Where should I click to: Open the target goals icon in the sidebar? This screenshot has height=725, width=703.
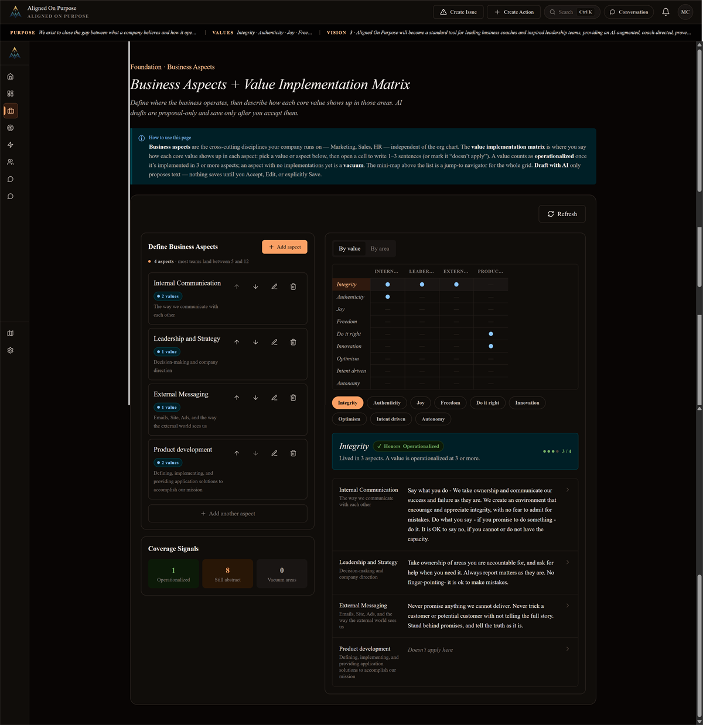tap(11, 128)
